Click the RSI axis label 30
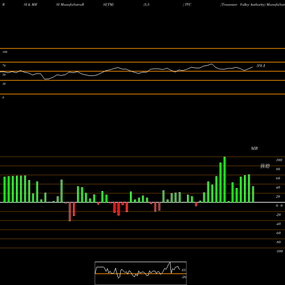The width and height of the screenshot is (285, 285). tap(4, 84)
